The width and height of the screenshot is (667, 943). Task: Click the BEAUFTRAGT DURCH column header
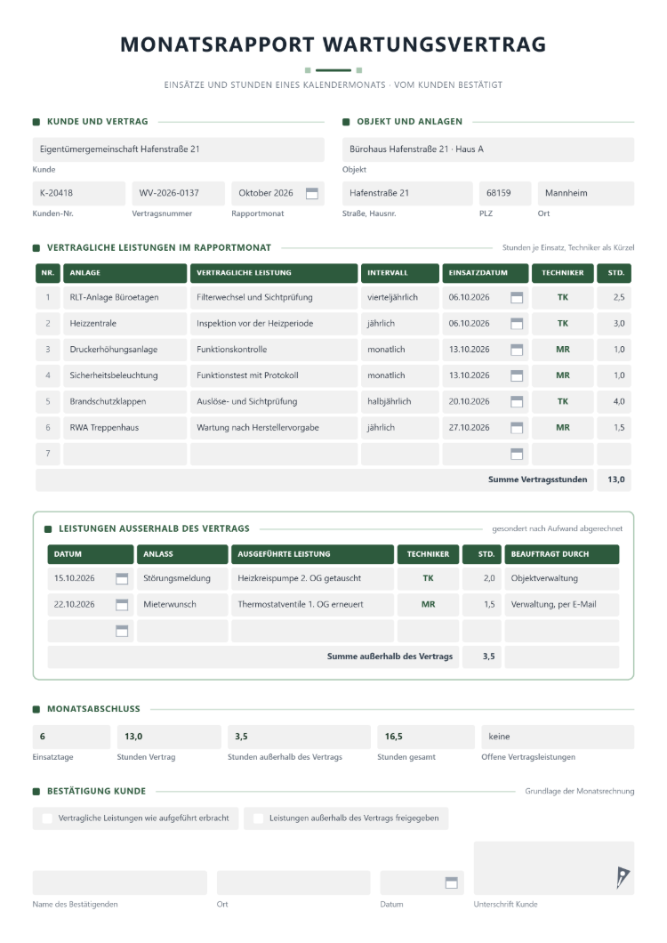[x=562, y=554]
